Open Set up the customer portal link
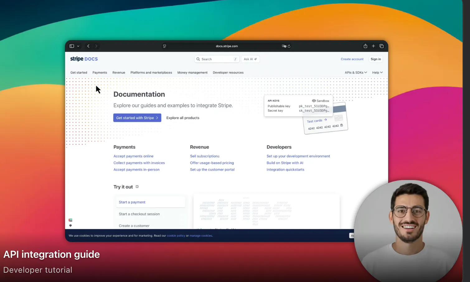Viewport: 470px width, 282px height. (212, 170)
